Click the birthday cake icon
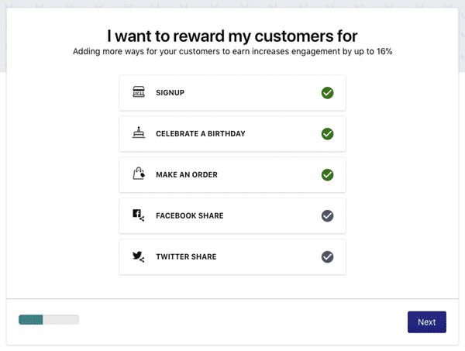465x351 pixels. (139, 133)
